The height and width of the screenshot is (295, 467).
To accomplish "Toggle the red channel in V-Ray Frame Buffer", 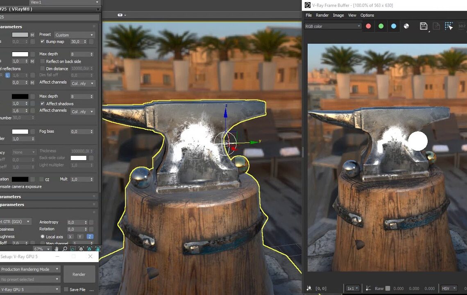I will pyautogui.click(x=368, y=26).
